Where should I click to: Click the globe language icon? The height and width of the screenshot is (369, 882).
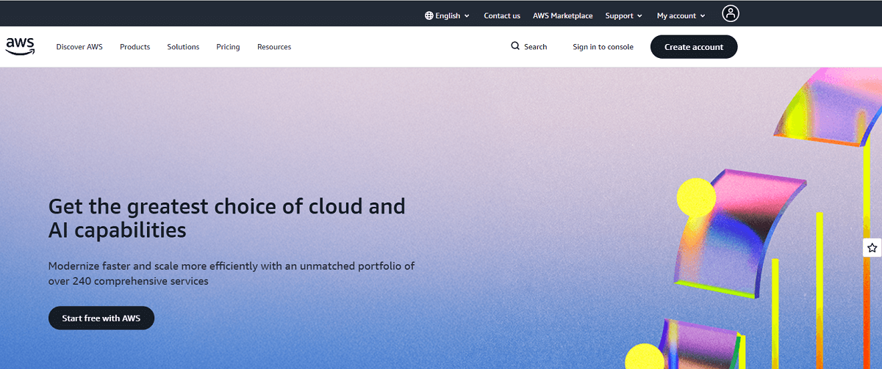(x=429, y=15)
